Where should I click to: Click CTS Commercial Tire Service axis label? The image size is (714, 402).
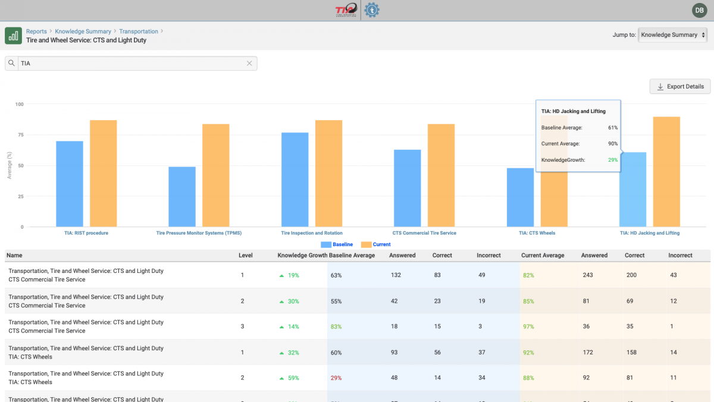[x=424, y=233]
